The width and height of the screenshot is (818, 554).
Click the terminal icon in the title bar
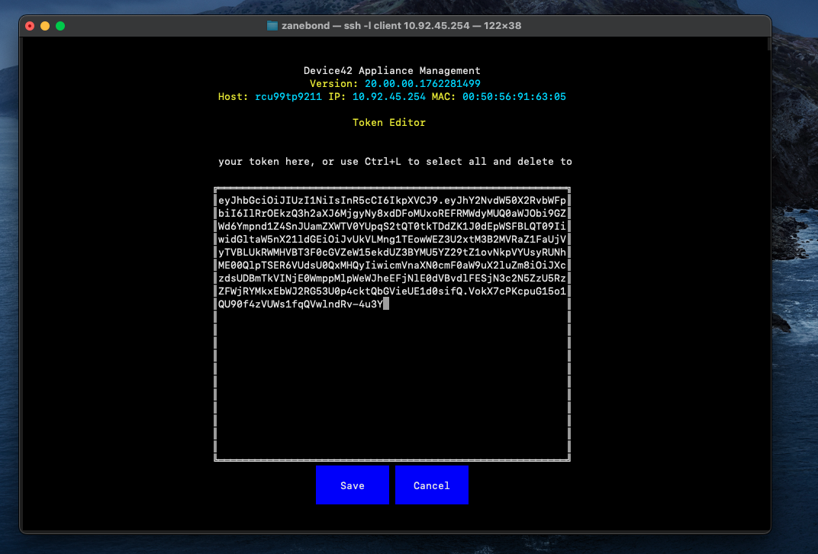pos(272,25)
